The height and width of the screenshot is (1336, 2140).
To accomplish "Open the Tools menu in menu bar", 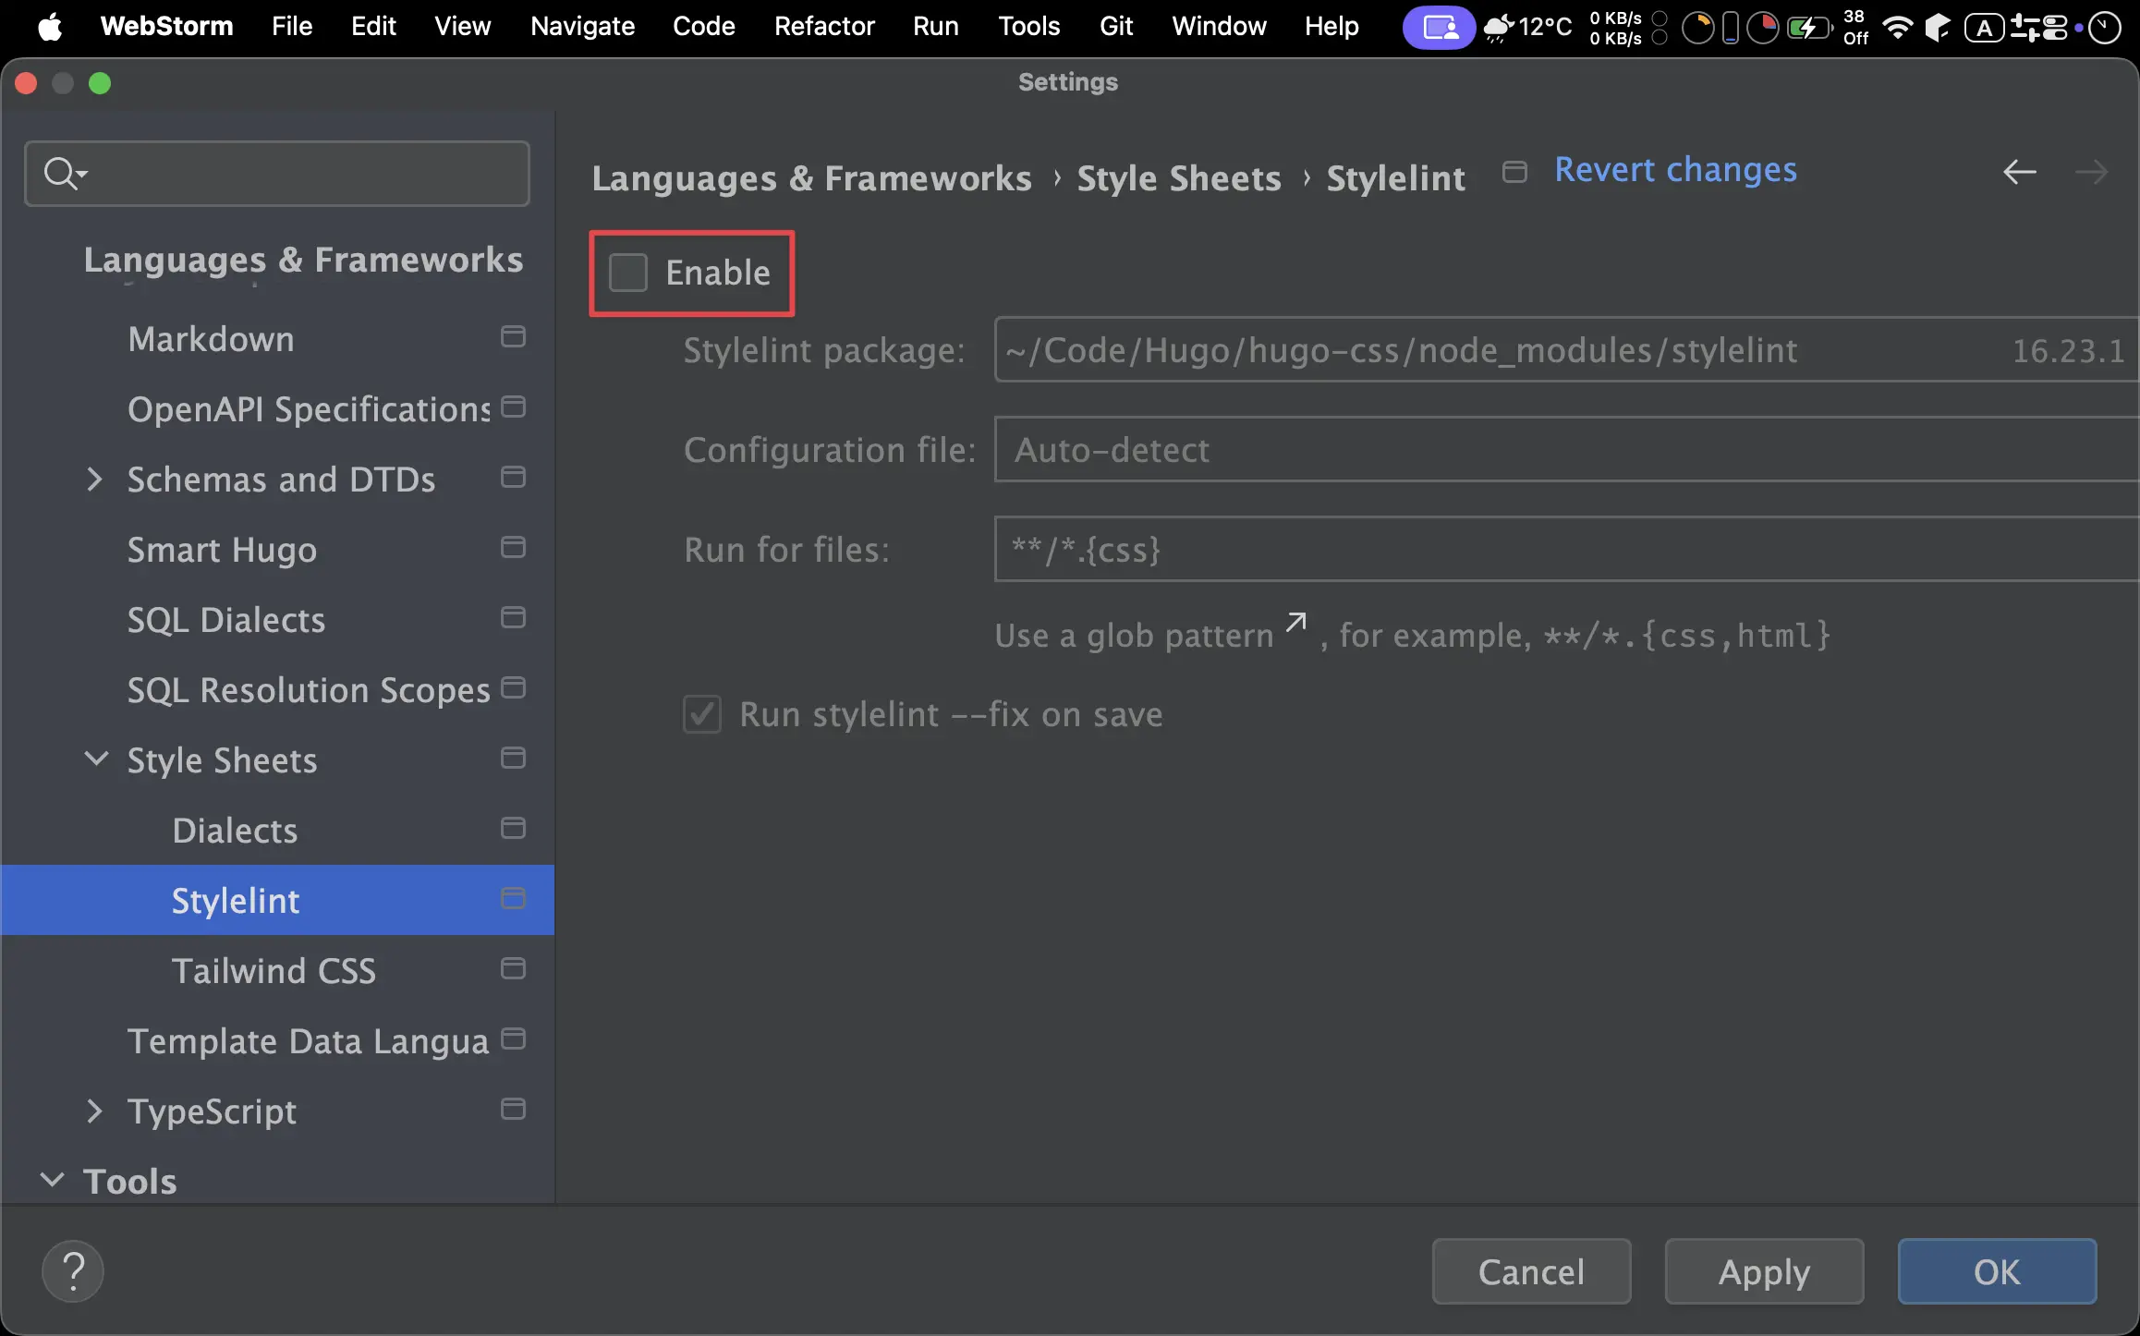I will point(1028,27).
